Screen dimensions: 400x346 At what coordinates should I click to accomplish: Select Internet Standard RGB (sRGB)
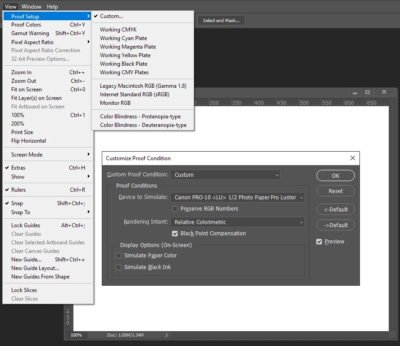tap(143, 94)
